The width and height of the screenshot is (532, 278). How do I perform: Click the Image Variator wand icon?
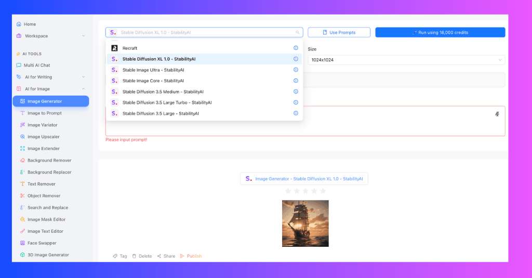tap(22, 125)
